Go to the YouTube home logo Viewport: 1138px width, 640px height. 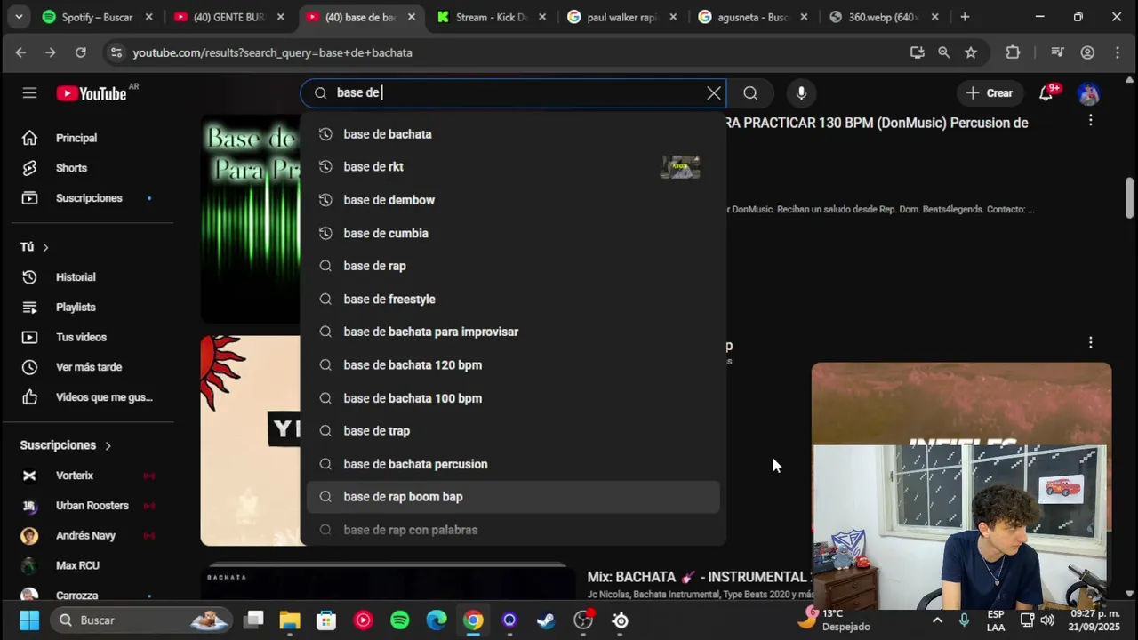(x=92, y=93)
